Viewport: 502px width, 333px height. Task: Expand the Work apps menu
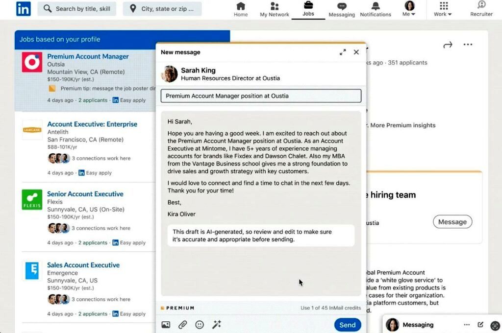click(443, 9)
